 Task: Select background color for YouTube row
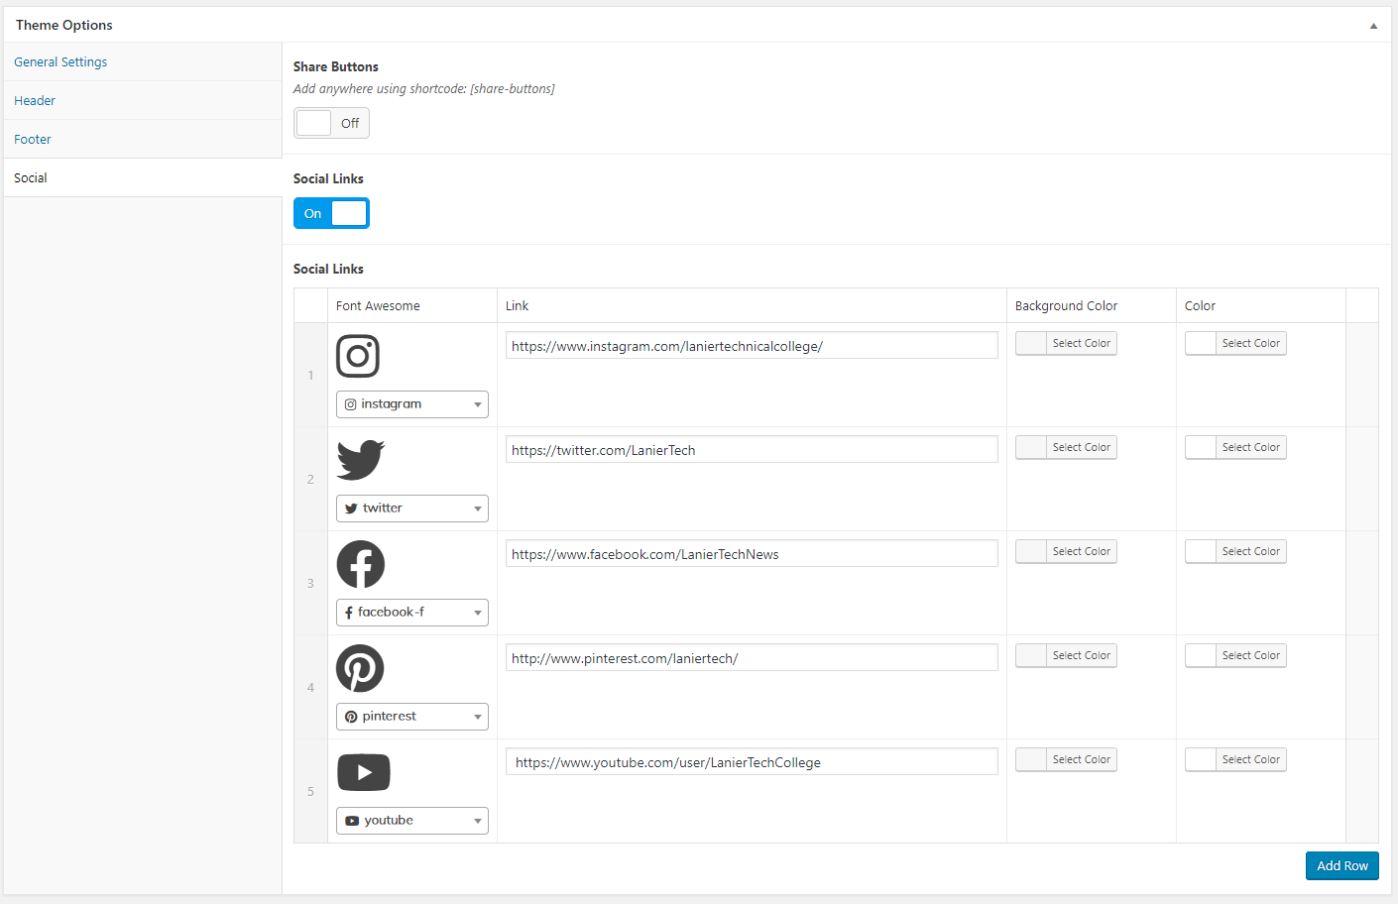click(1066, 759)
